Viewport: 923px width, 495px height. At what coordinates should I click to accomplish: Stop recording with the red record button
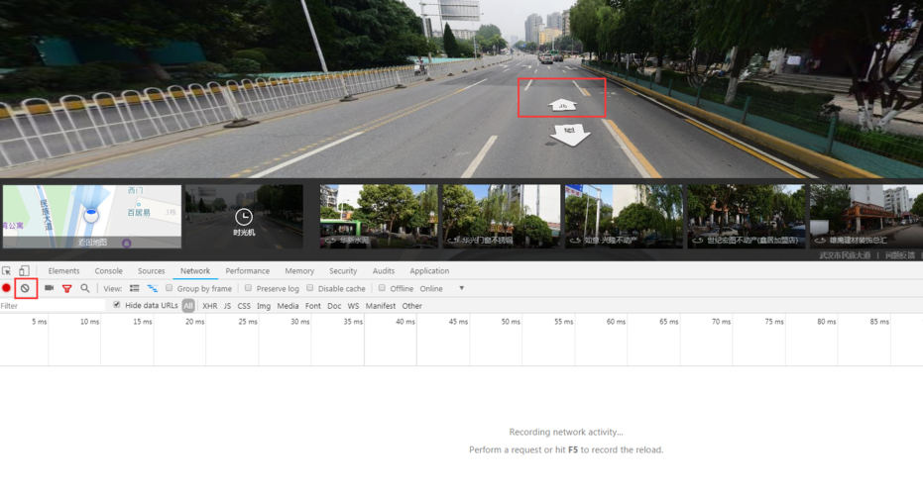point(7,288)
